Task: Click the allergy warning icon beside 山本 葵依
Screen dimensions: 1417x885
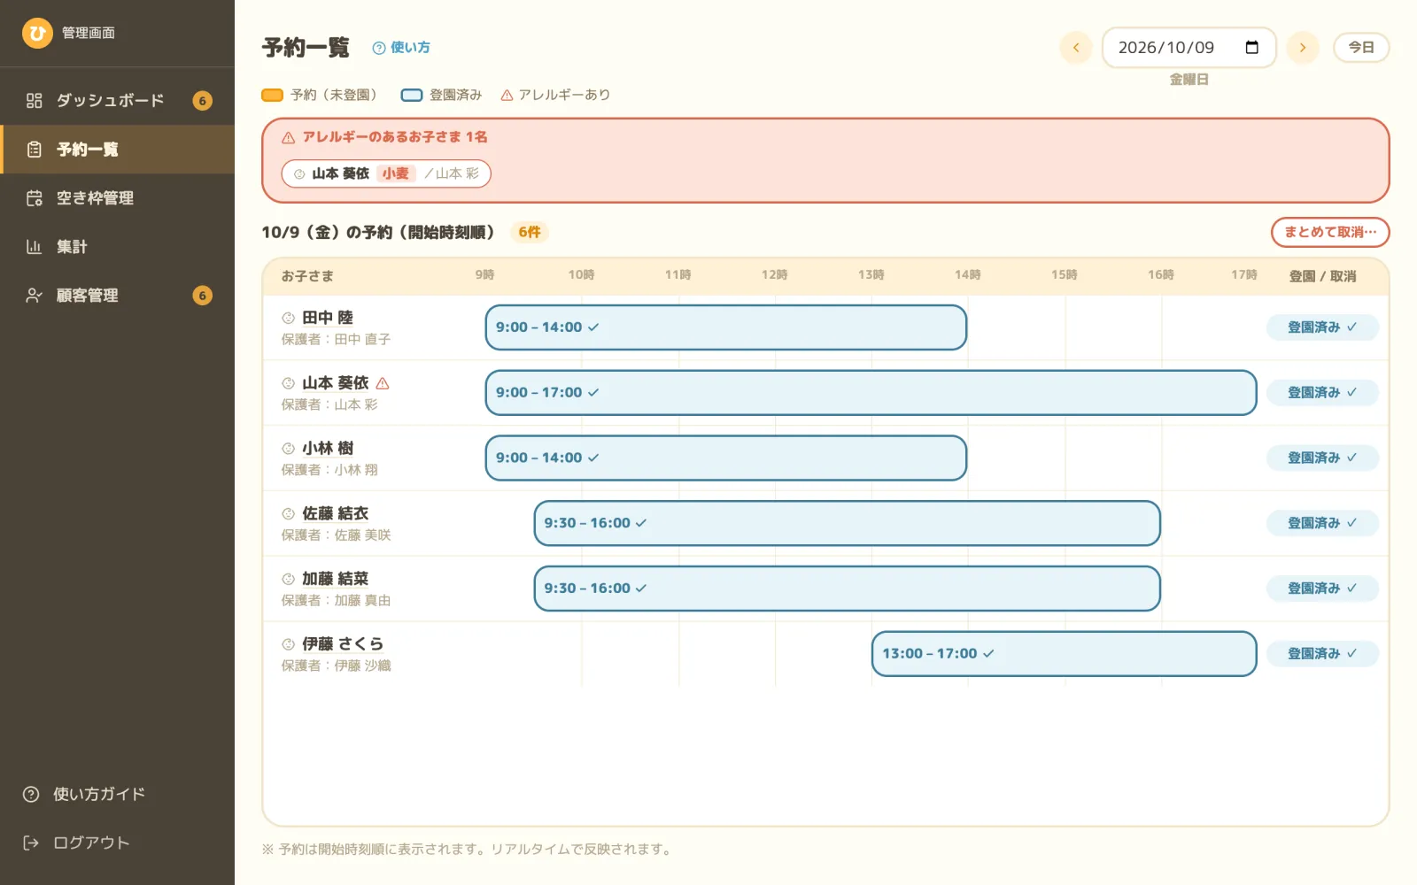Action: coord(383,383)
